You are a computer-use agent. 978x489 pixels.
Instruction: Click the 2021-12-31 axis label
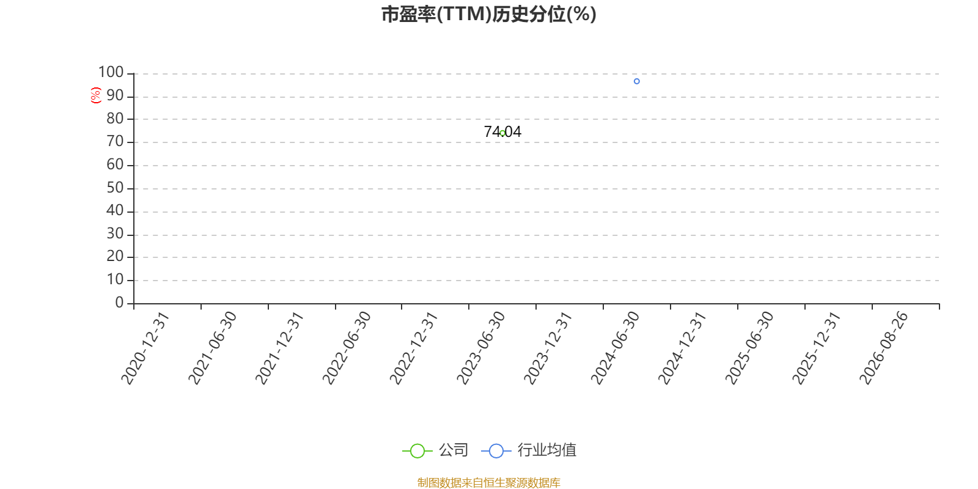[x=279, y=348]
